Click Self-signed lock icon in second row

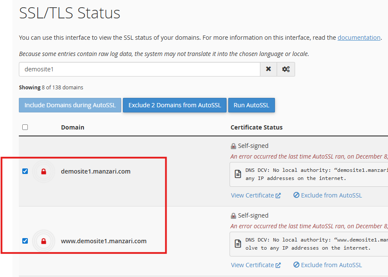click(x=233, y=215)
